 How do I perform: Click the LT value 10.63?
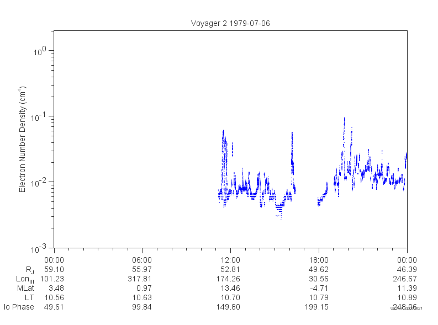[x=142, y=297]
